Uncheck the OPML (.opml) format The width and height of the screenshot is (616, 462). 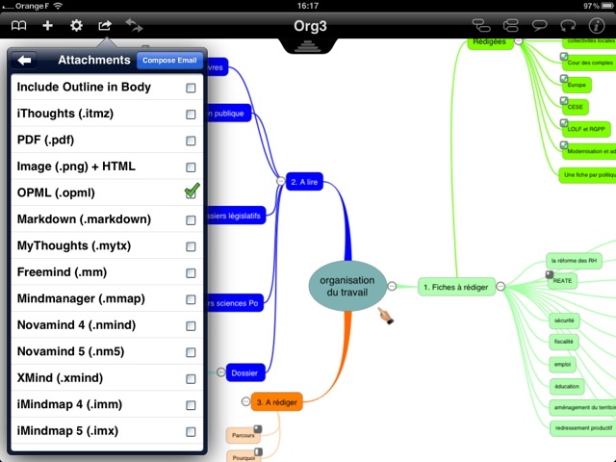[192, 192]
